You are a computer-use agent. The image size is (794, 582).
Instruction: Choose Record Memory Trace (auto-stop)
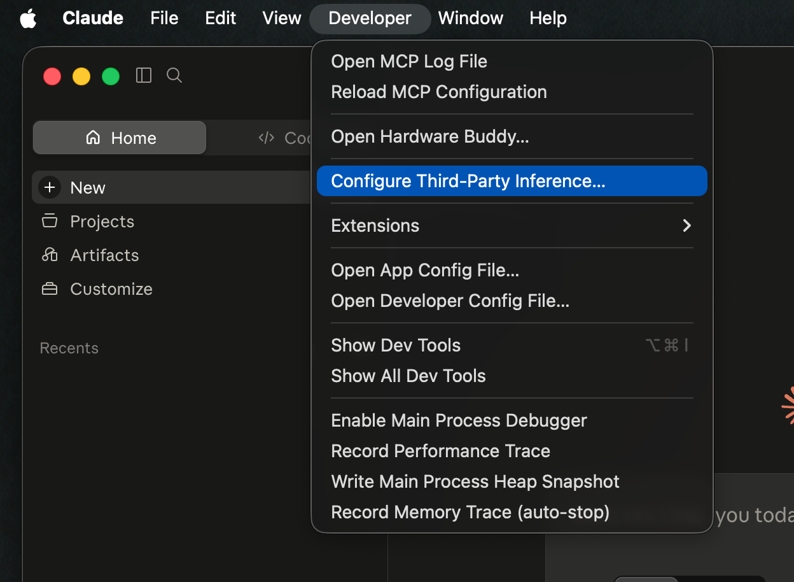tap(512, 512)
